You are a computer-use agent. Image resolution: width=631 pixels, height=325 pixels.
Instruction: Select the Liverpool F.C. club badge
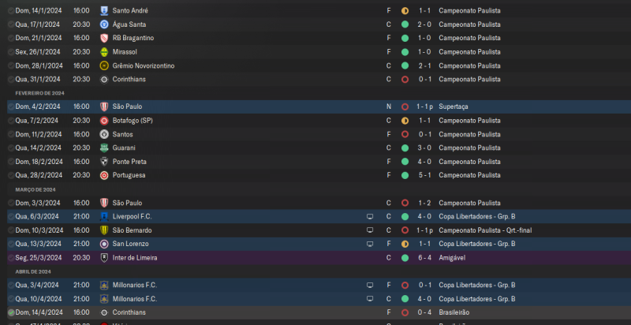[104, 216]
